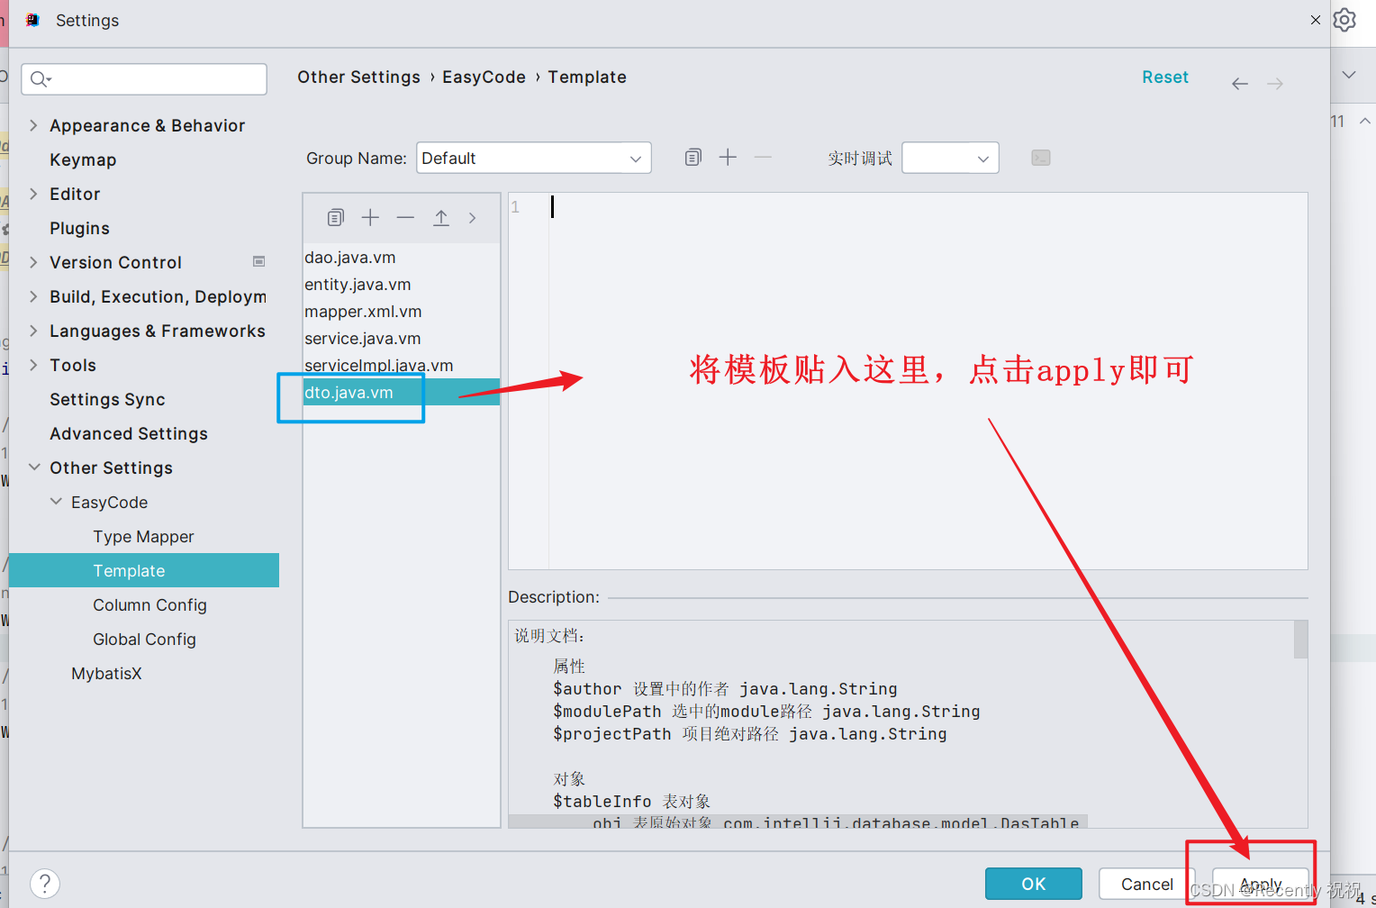
Task: Select the Type Mapper settings page
Action: (x=143, y=536)
